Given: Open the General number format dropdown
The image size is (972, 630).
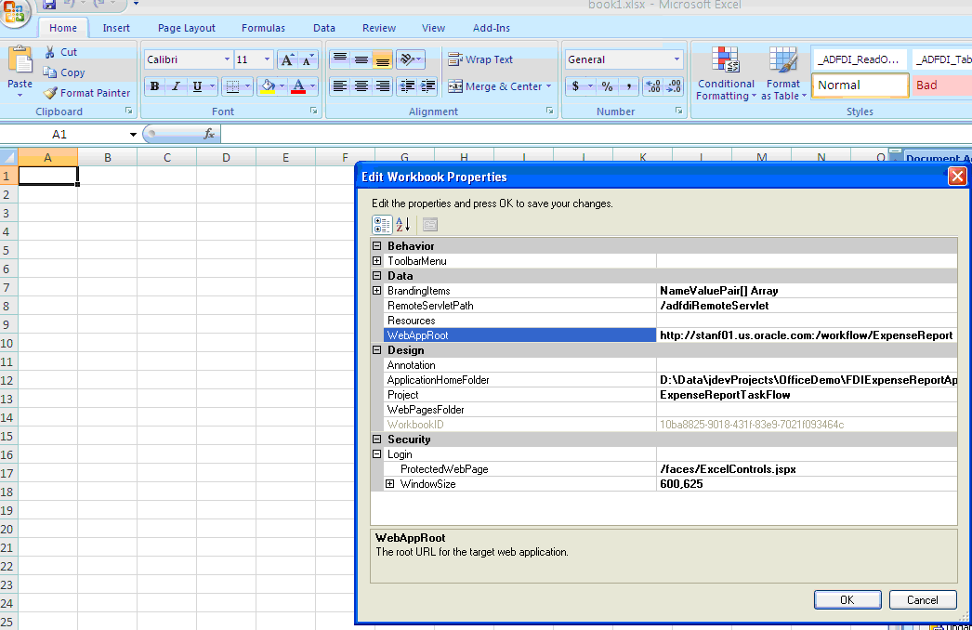Looking at the screenshot, I should pyautogui.click(x=676, y=59).
